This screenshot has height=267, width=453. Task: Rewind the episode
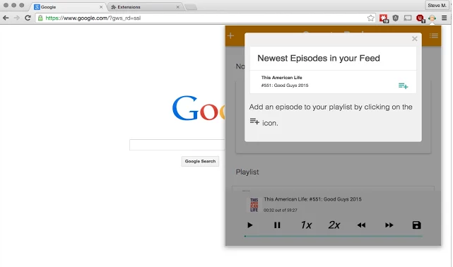[x=361, y=225]
